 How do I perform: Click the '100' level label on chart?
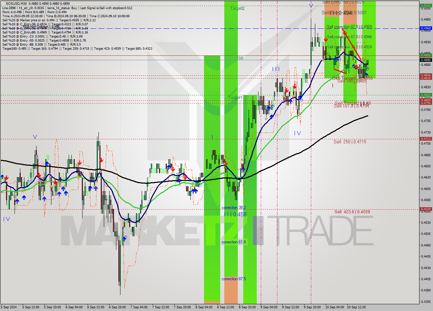pyautogui.click(x=240, y=58)
